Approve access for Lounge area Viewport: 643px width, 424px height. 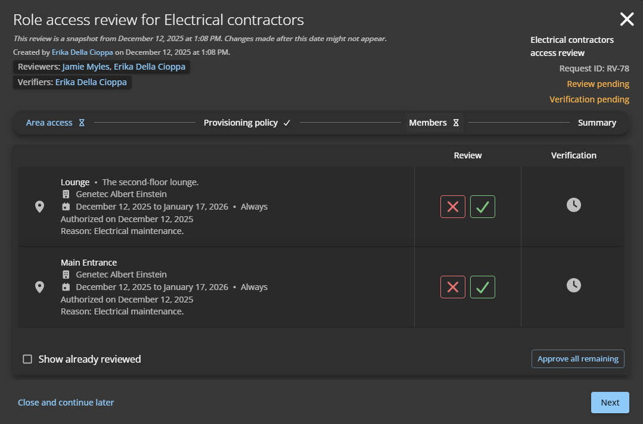482,207
